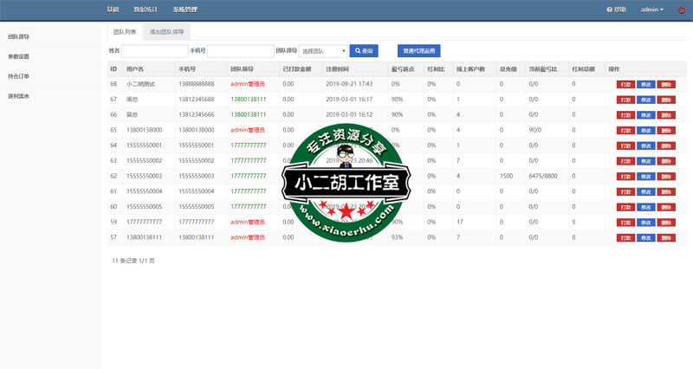Click 修改 for row ID 62
The height and width of the screenshot is (369, 693).
(x=645, y=176)
